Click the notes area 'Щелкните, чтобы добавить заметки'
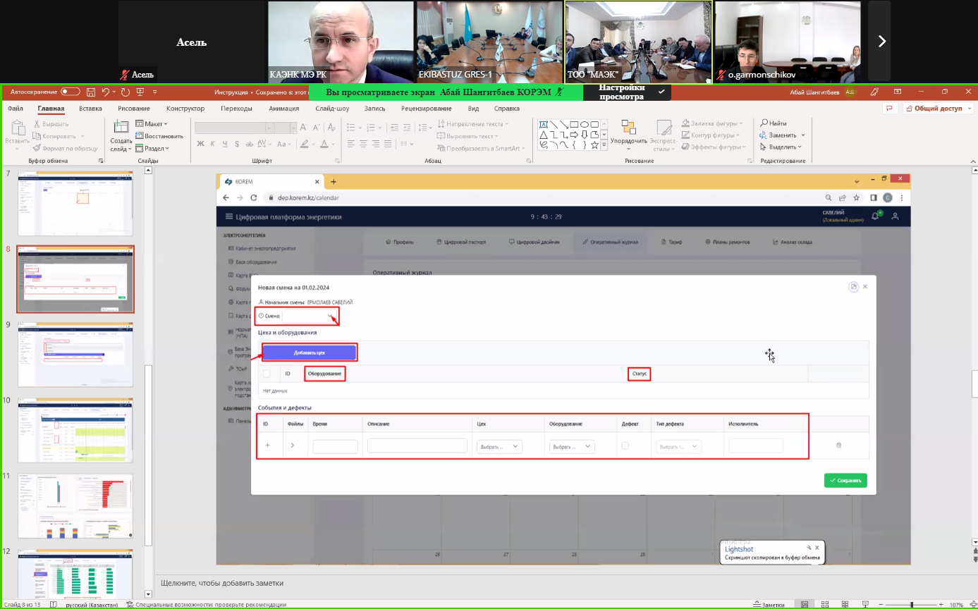The image size is (978, 609). click(221, 583)
